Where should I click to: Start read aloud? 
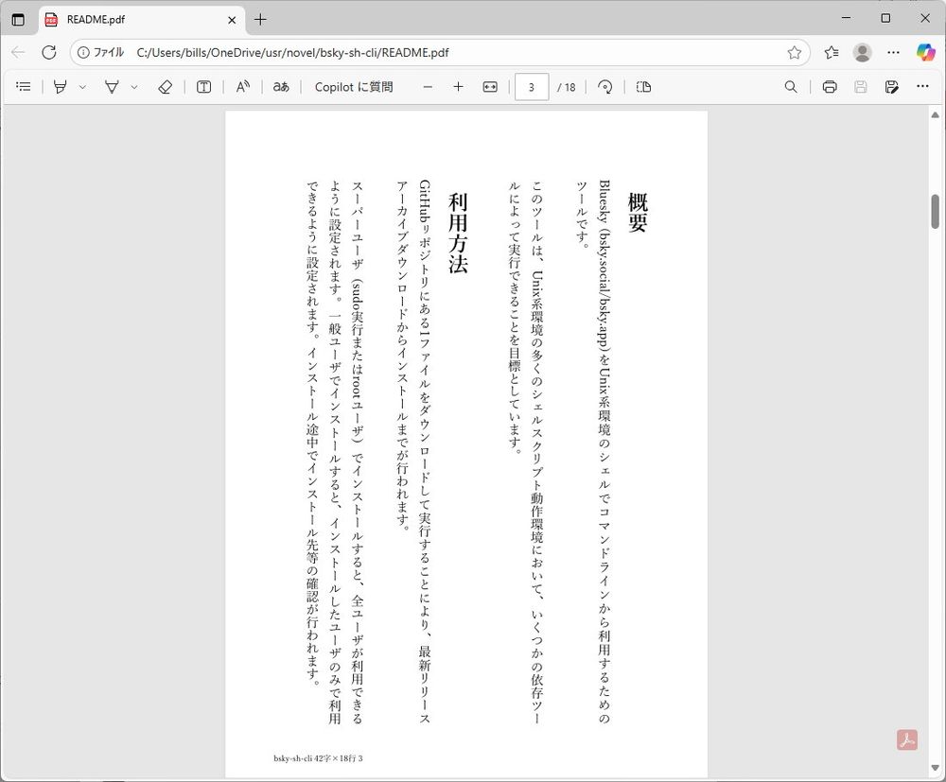[242, 87]
